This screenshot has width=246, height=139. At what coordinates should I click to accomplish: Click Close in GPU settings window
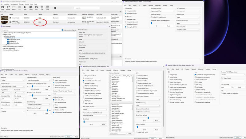tap(69, 137)
